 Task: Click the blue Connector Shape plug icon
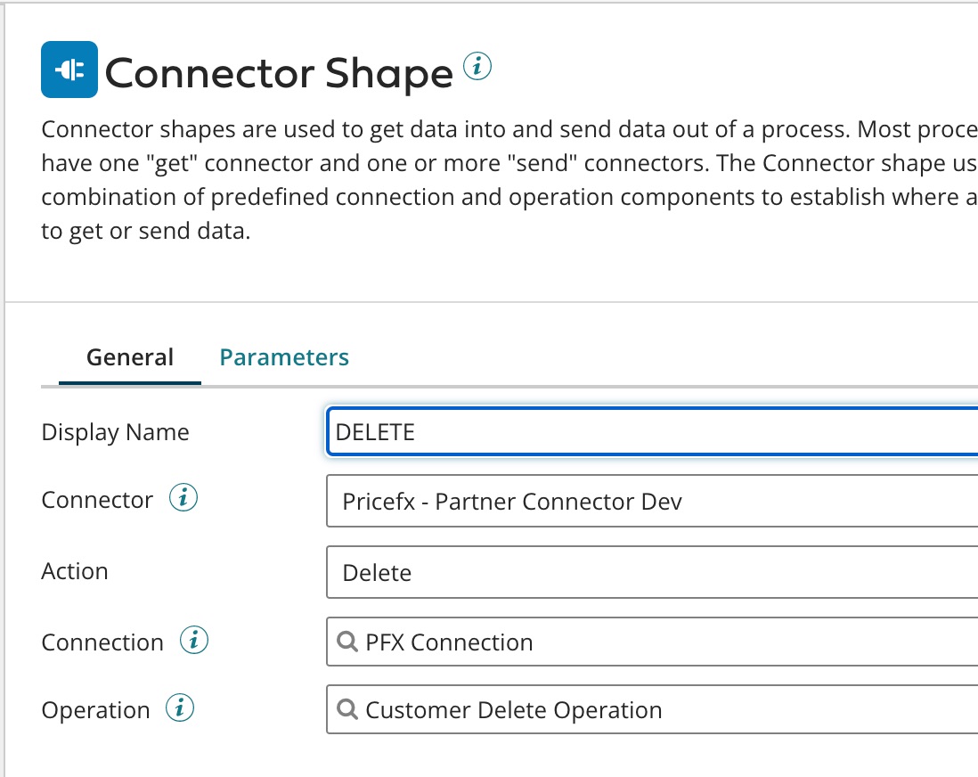tap(69, 70)
